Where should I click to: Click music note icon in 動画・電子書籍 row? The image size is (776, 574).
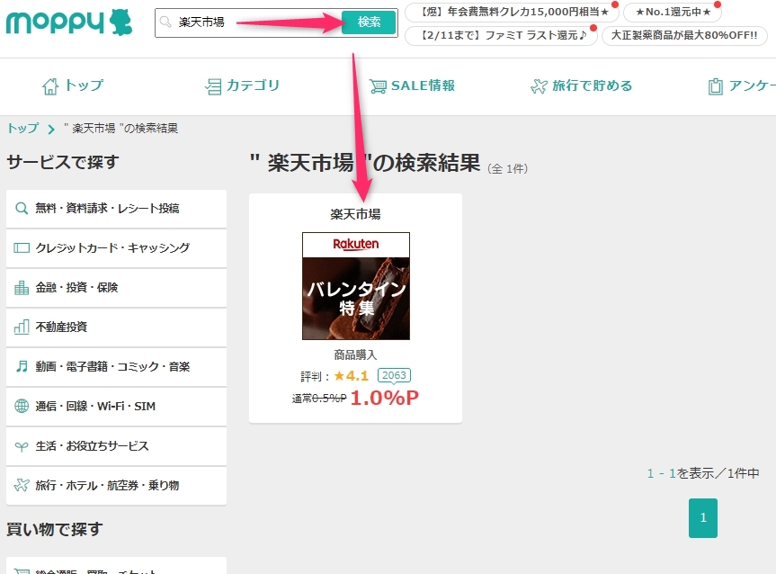click(x=22, y=366)
